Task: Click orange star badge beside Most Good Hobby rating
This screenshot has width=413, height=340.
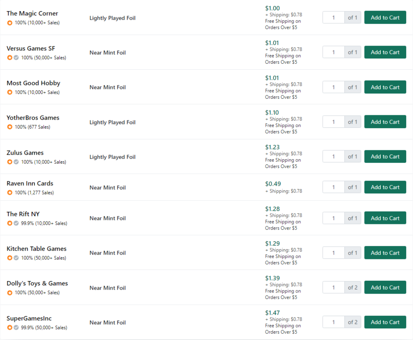Action: (x=10, y=92)
